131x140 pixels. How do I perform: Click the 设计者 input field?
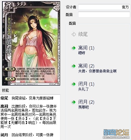(104, 7)
